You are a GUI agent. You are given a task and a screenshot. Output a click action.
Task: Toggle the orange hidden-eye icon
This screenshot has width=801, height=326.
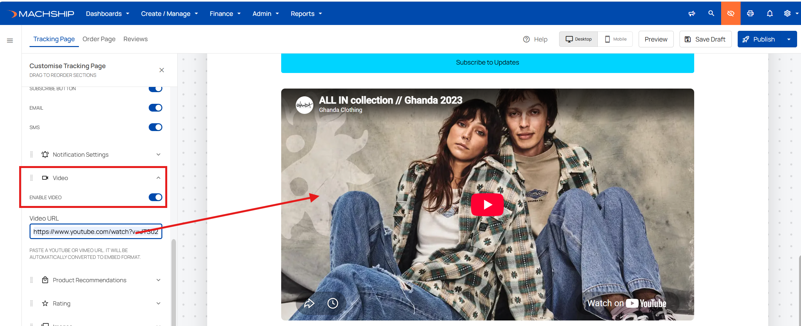(x=731, y=13)
